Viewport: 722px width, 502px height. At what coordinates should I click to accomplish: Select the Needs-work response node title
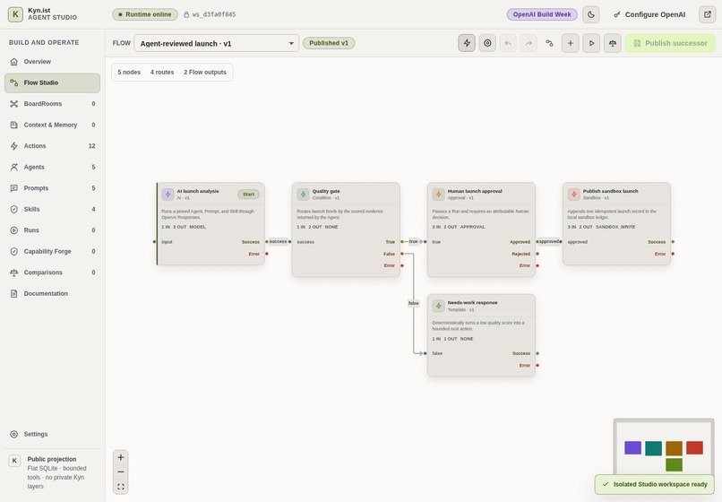[472, 302]
